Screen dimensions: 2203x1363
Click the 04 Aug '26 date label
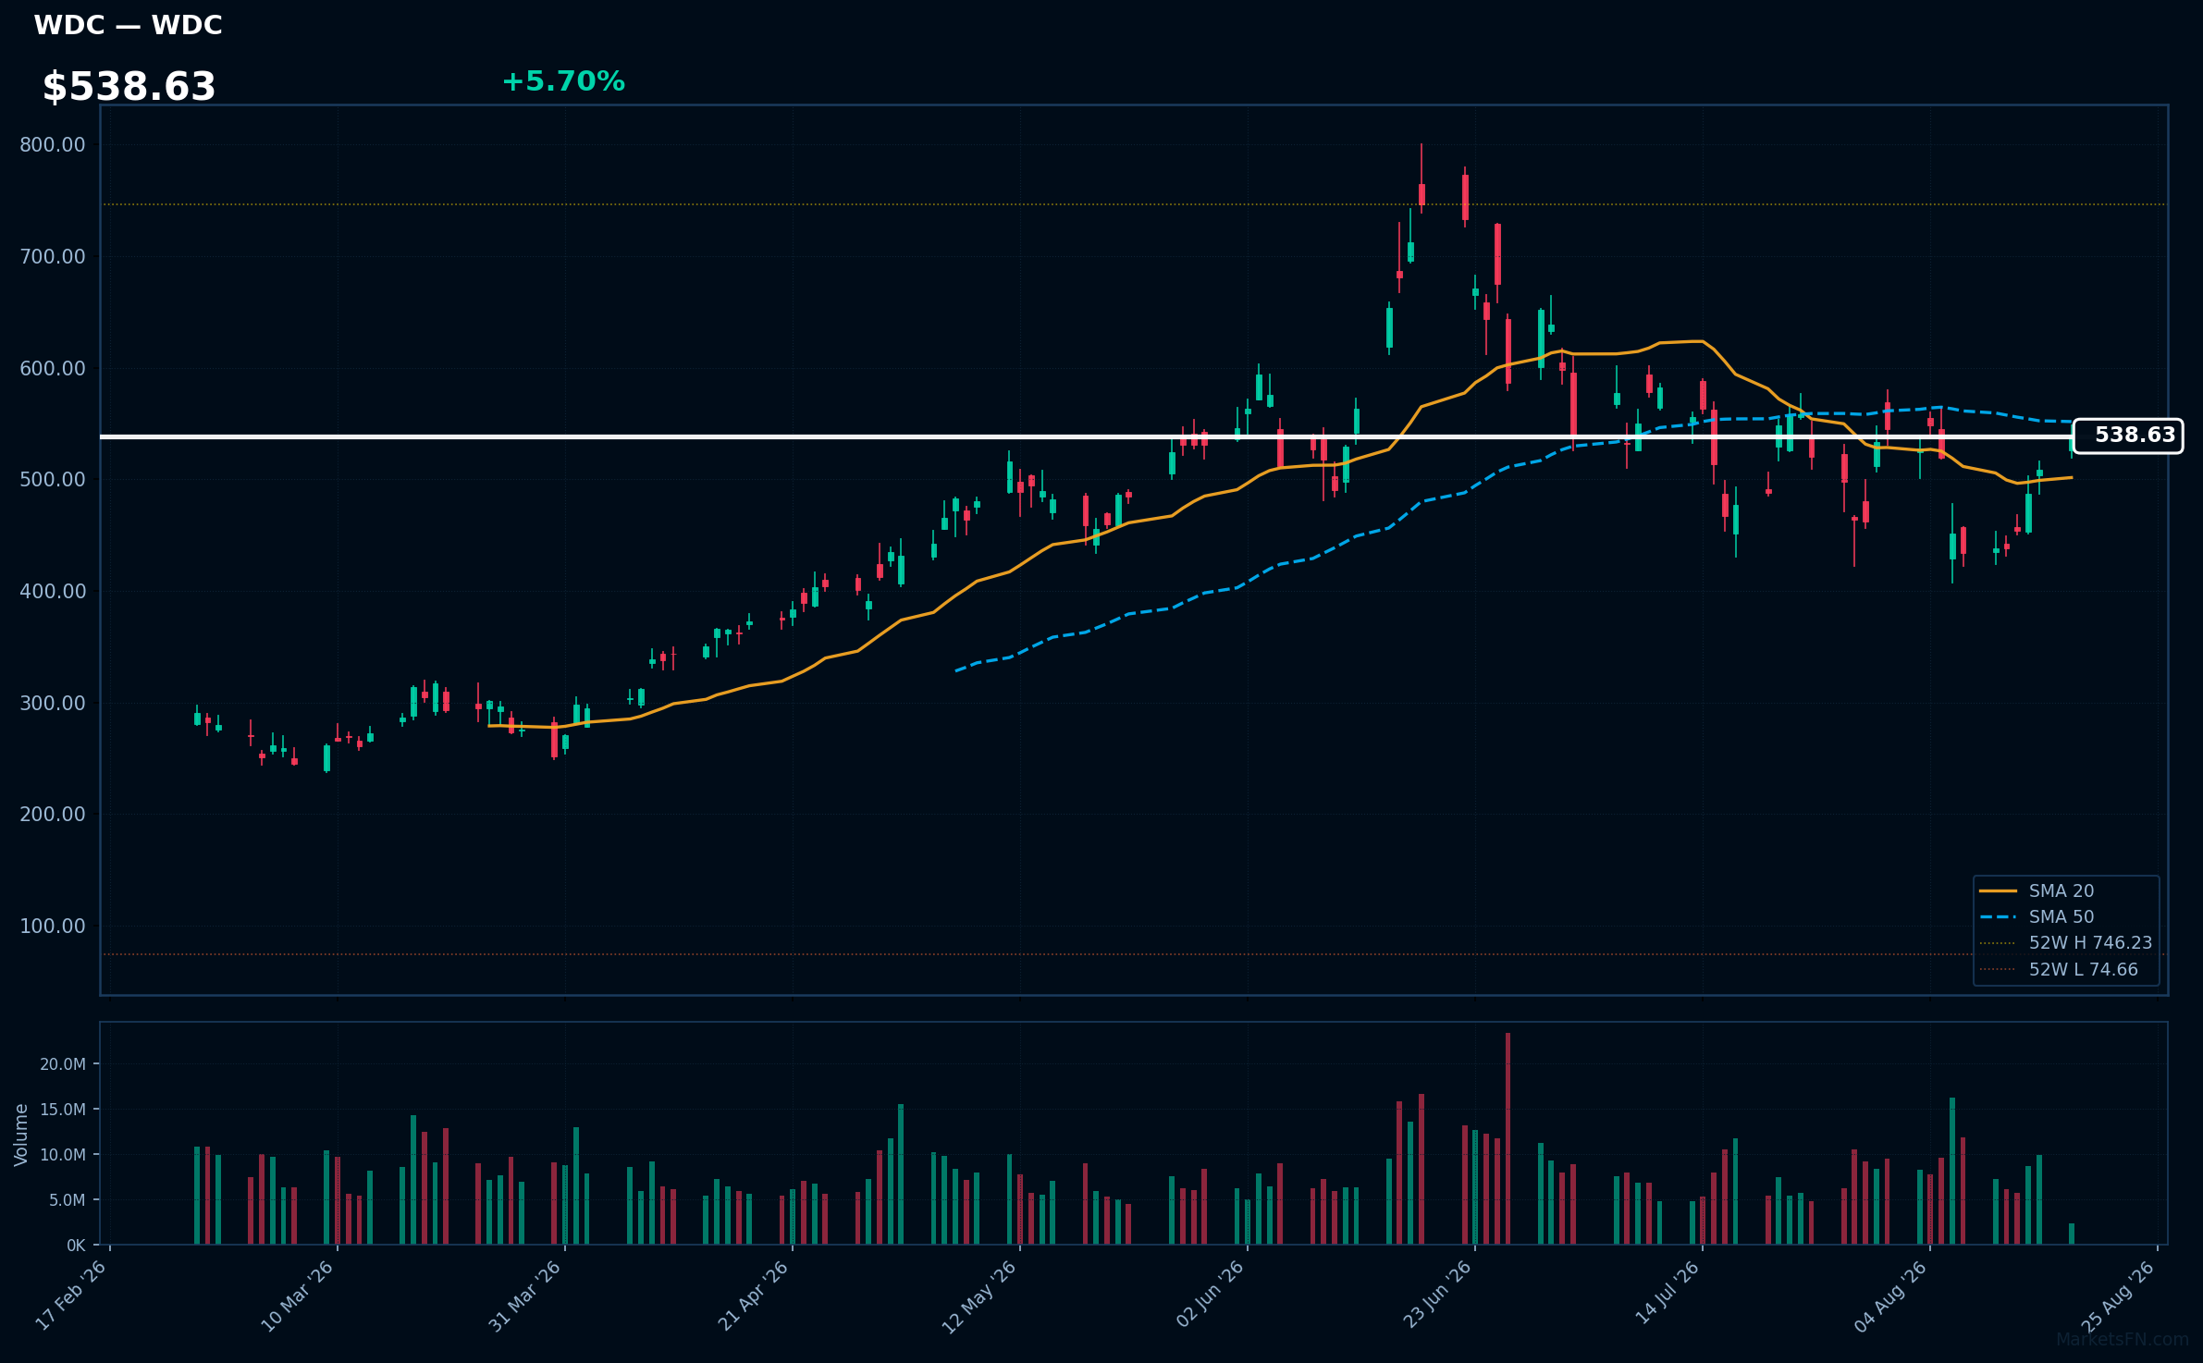click(x=1891, y=1295)
